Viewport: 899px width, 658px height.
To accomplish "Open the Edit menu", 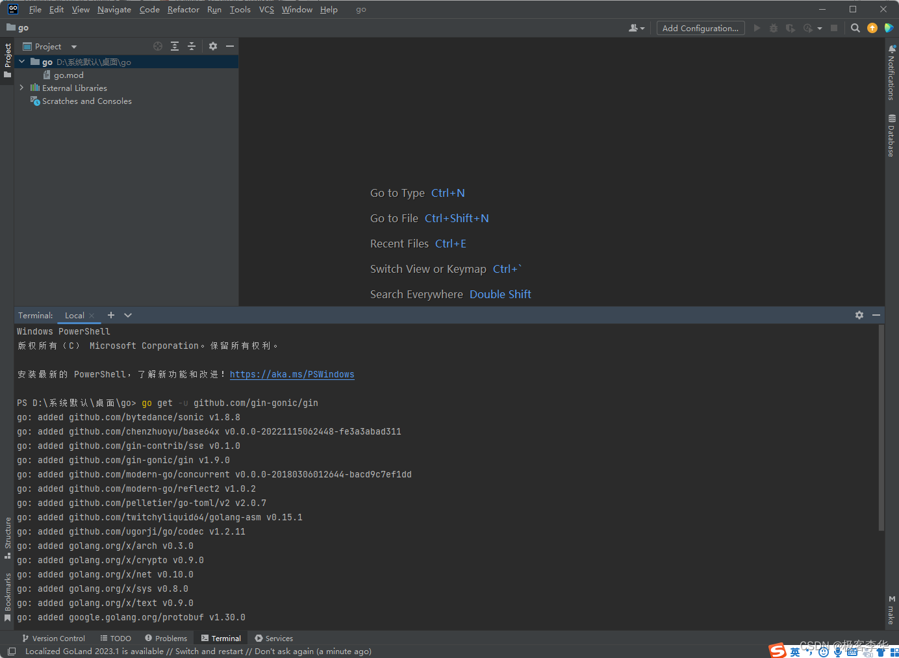I will click(57, 10).
